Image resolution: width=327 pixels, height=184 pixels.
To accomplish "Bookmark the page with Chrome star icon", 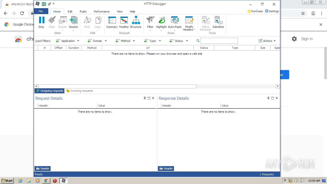I will 303,13.
